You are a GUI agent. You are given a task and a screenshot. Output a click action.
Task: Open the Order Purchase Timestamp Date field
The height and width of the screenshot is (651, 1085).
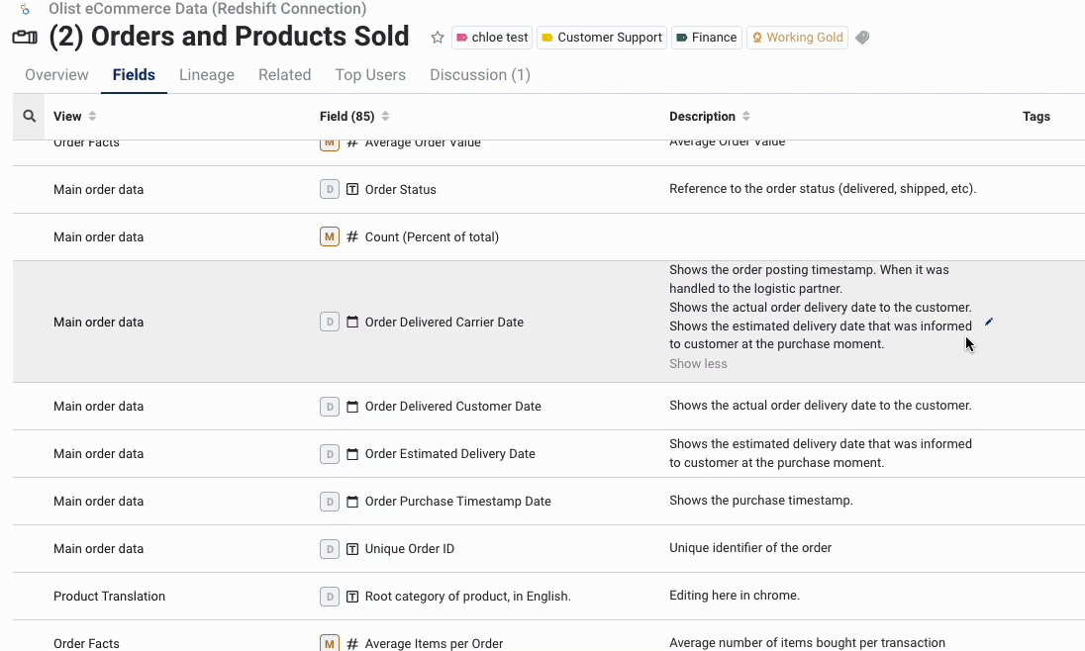point(457,502)
